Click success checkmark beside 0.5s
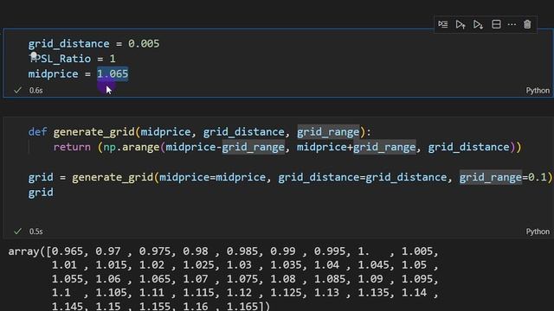Viewport: 554px width, 311px height. coord(17,232)
